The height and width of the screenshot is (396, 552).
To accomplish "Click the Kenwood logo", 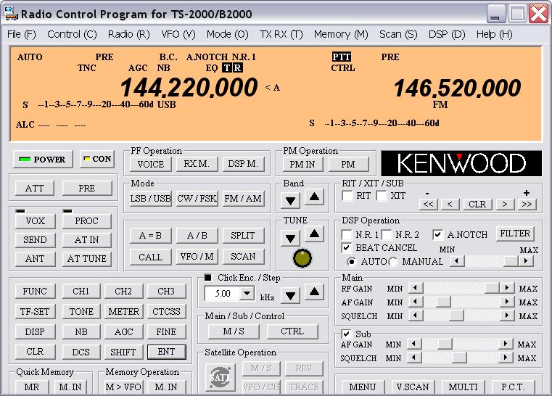I will click(461, 163).
